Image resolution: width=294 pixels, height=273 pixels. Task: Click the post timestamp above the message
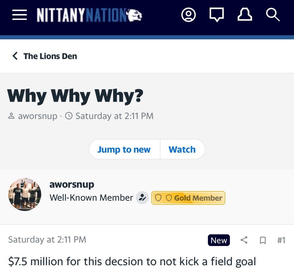(47, 240)
